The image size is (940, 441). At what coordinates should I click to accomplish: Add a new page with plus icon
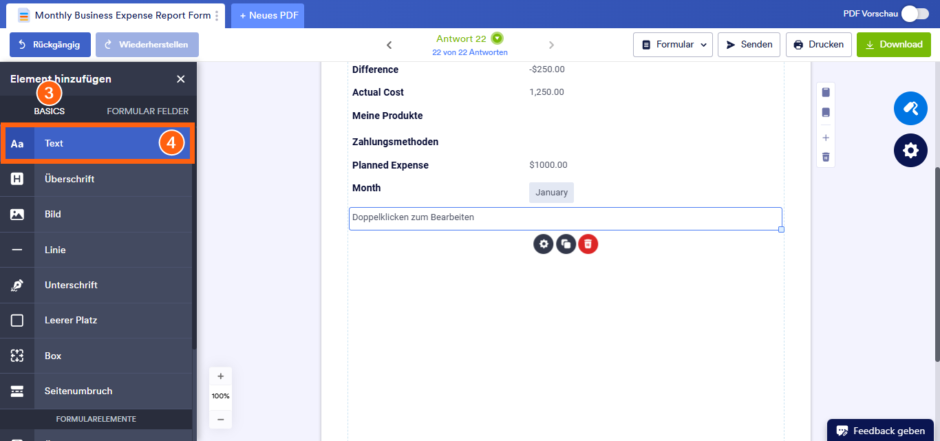coord(826,138)
